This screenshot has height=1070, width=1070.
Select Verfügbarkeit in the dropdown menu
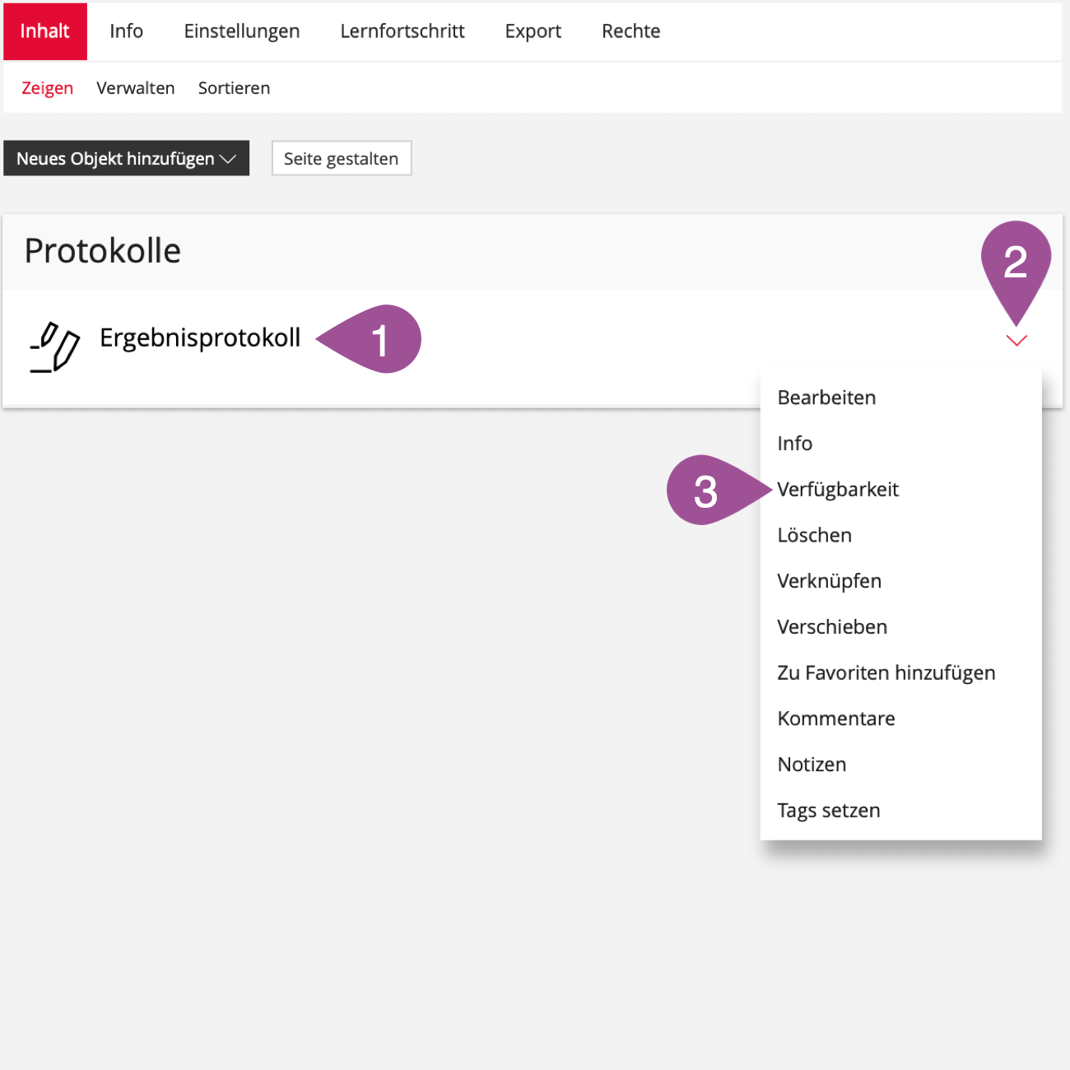click(838, 490)
